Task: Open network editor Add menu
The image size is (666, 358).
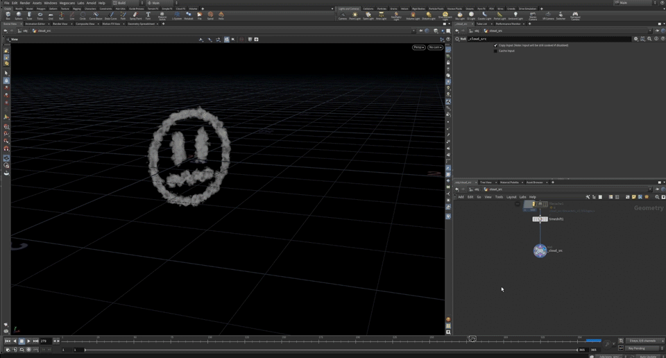Action: 461,197
